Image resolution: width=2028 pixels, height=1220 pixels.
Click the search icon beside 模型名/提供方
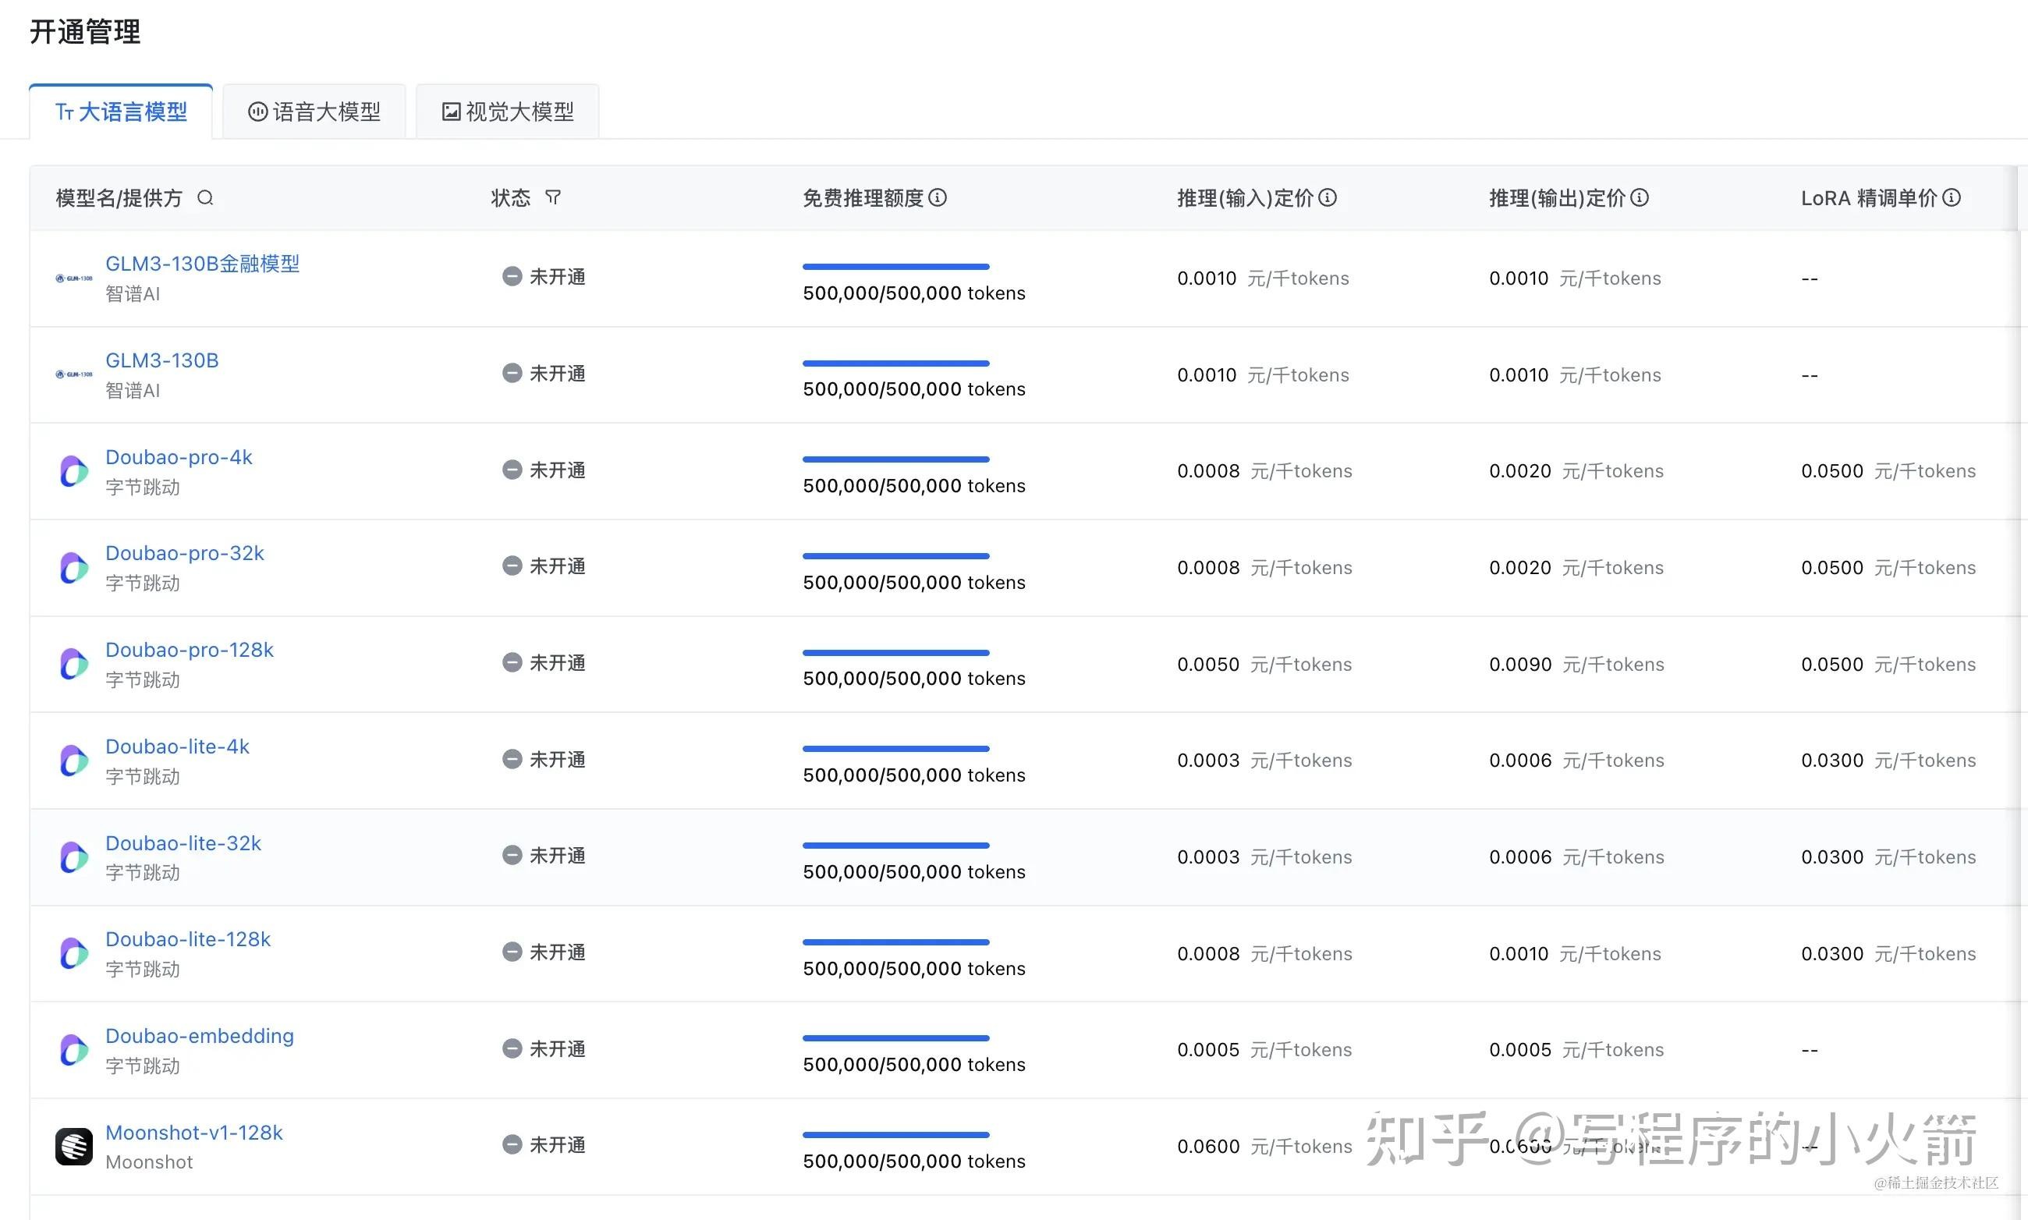coord(205,198)
